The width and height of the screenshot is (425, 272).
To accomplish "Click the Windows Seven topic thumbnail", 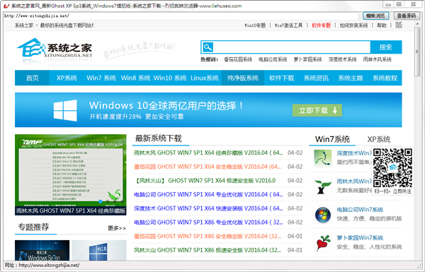I will (x=42, y=250).
